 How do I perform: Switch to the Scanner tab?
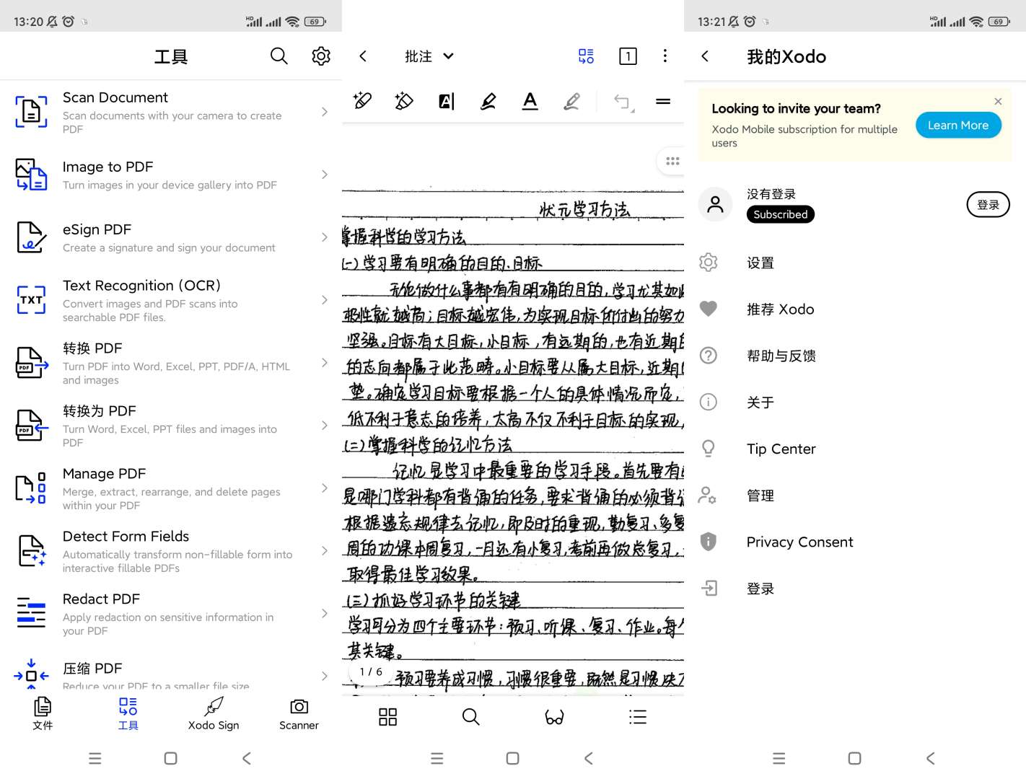click(299, 714)
